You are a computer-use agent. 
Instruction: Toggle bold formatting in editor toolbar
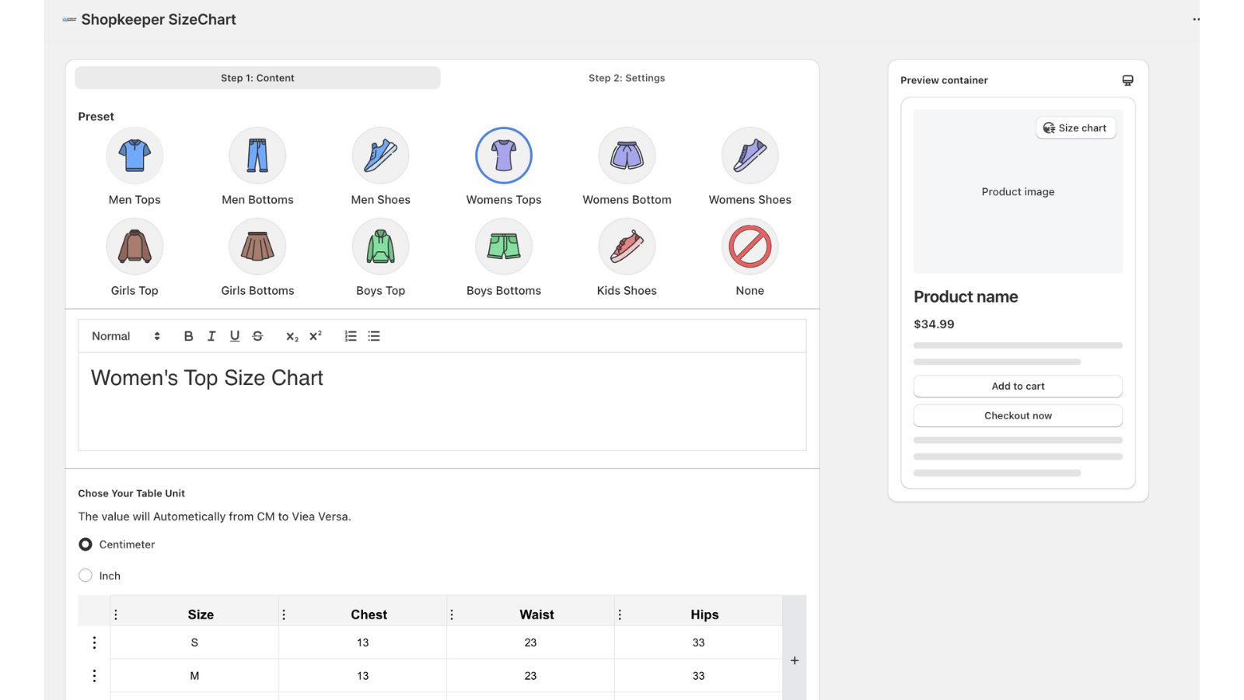click(188, 336)
